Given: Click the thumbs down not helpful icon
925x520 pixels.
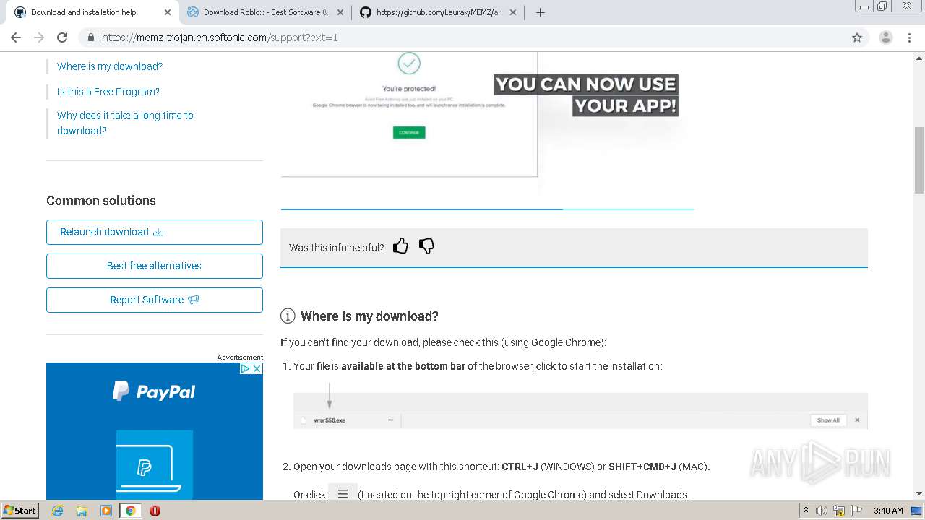Looking at the screenshot, I should 426,246.
